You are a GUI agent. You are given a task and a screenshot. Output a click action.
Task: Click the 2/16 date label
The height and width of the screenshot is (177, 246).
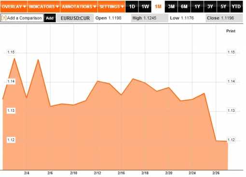coord(121,173)
